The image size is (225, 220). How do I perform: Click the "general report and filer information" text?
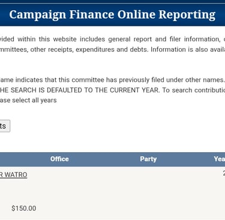pos(164,39)
